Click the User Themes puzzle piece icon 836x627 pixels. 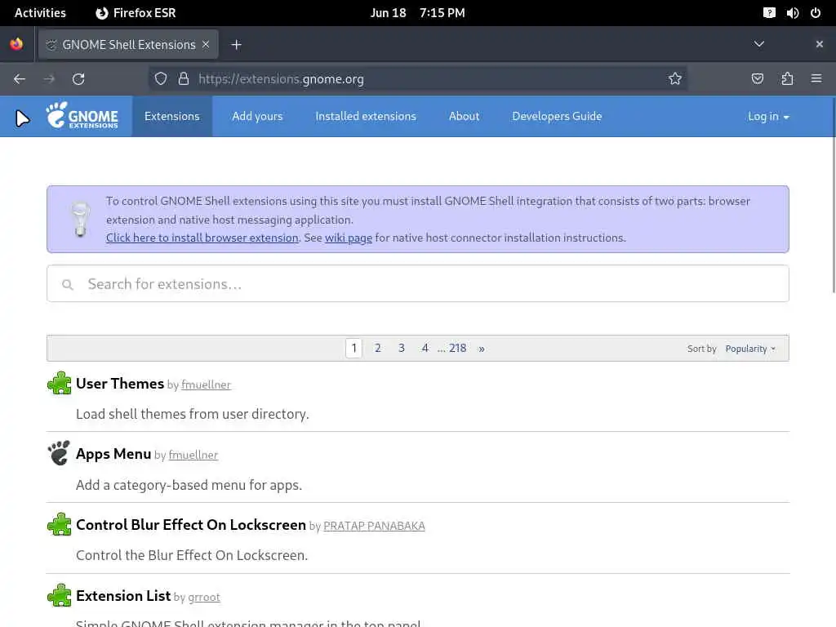59,383
